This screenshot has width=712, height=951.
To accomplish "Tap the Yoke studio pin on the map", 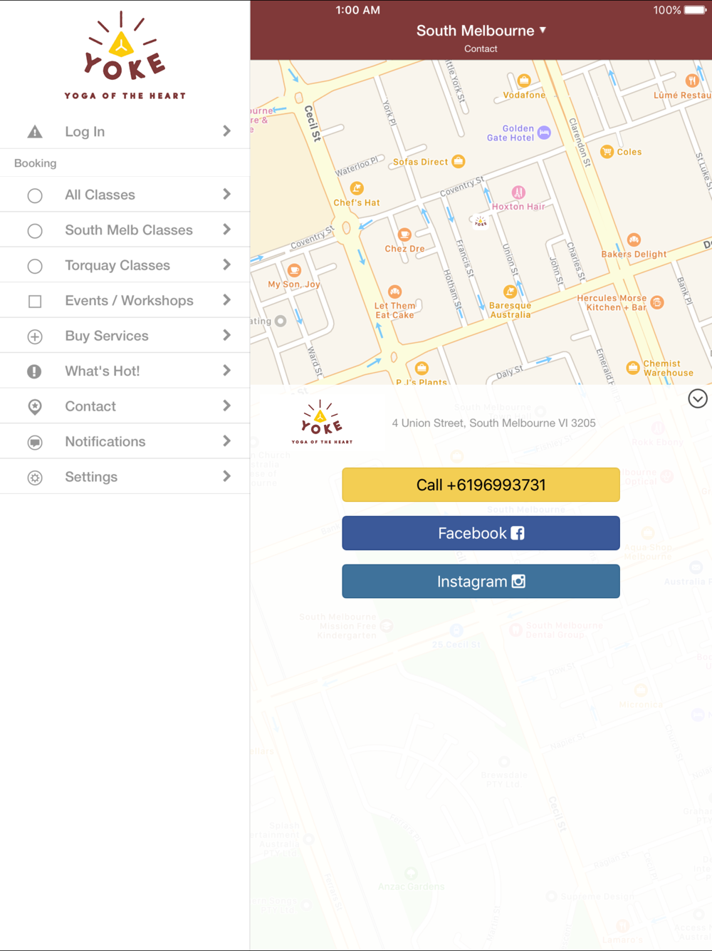I will pos(481,222).
